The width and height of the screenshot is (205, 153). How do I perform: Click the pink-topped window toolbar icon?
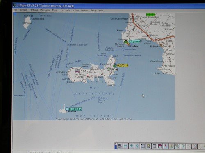[160, 146]
